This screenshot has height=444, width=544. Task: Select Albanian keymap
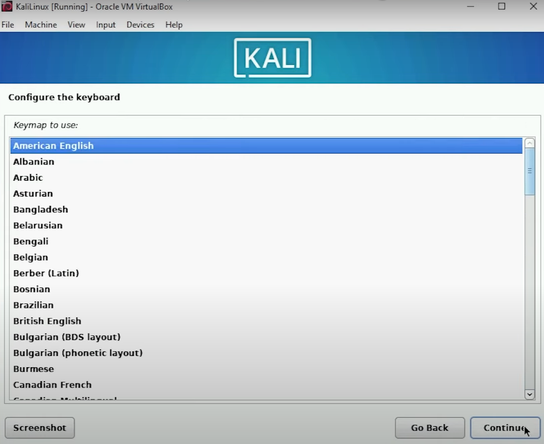tap(266, 162)
